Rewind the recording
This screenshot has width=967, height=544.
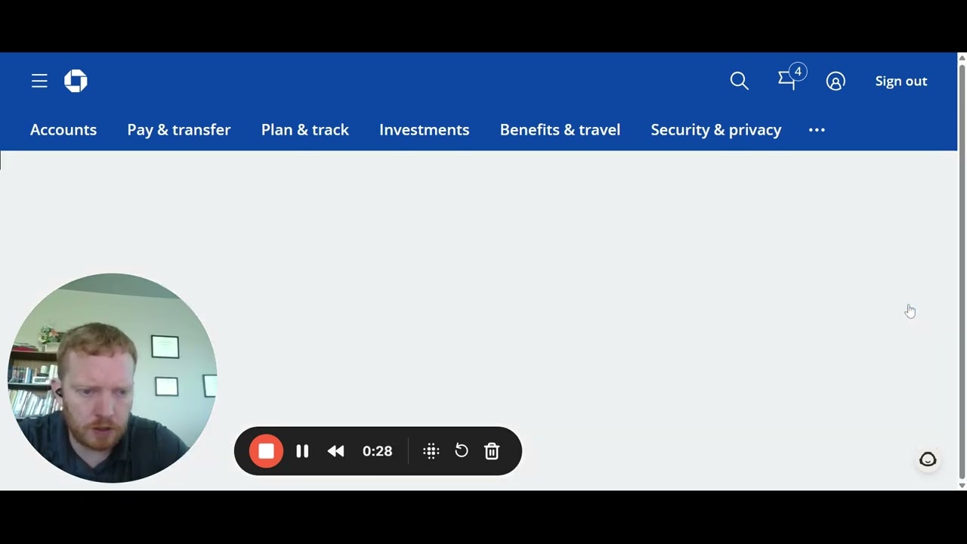coord(336,451)
